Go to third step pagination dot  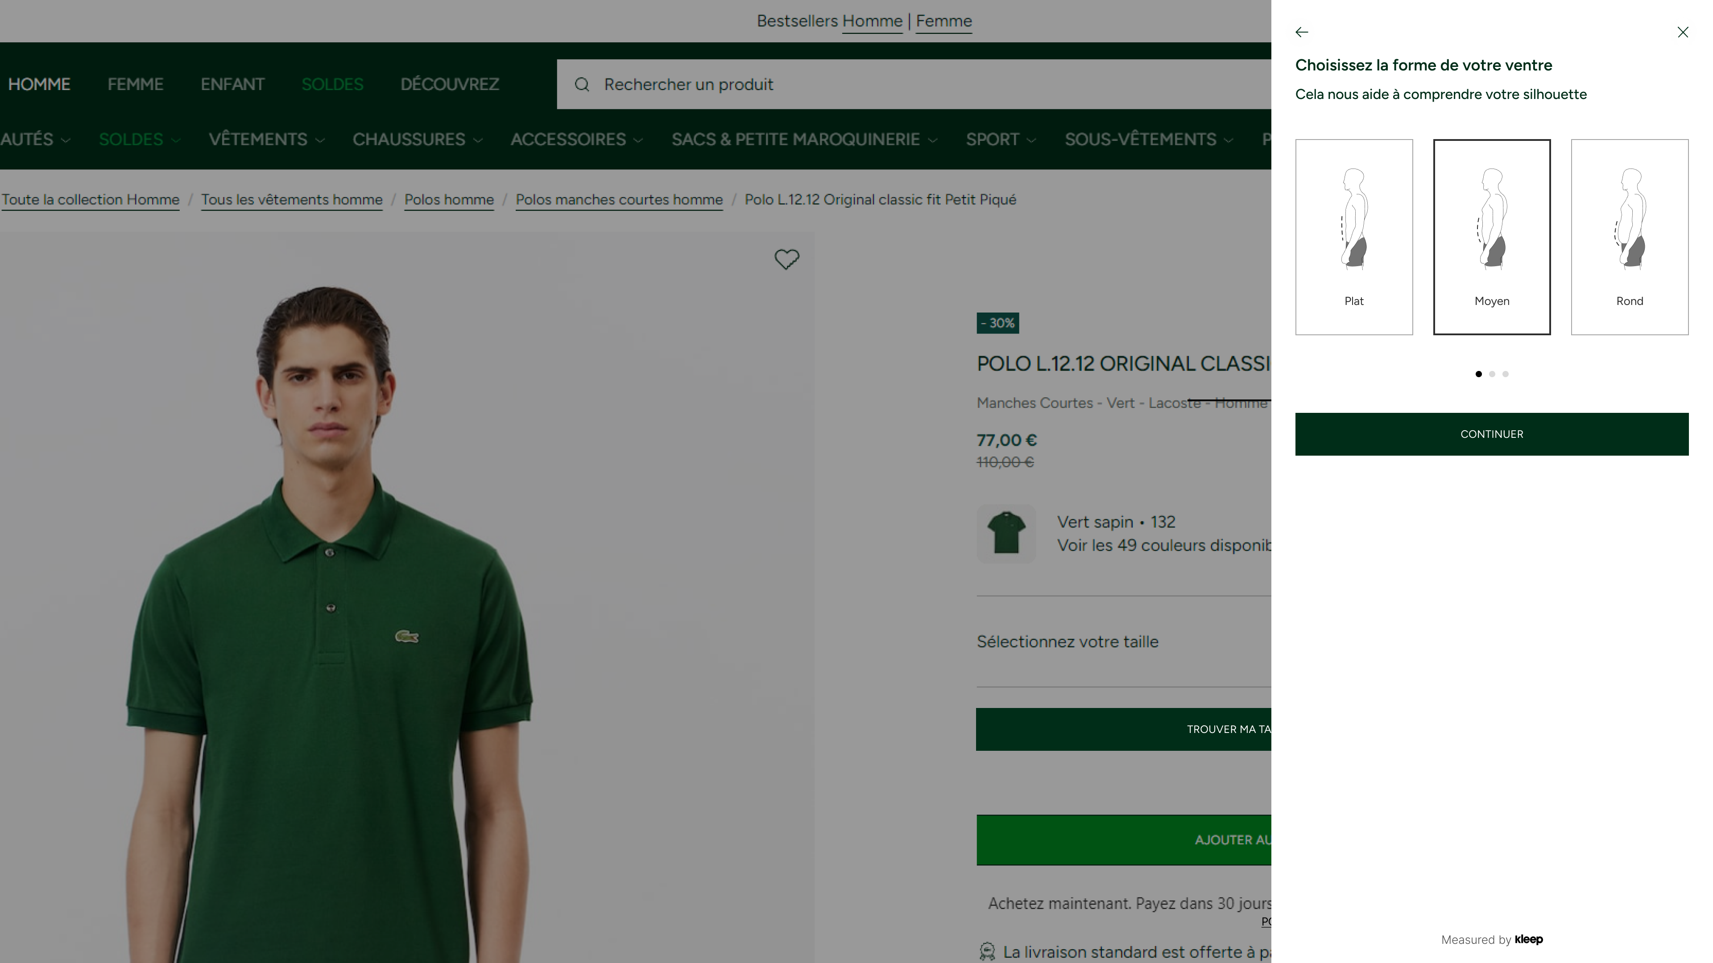pos(1506,374)
